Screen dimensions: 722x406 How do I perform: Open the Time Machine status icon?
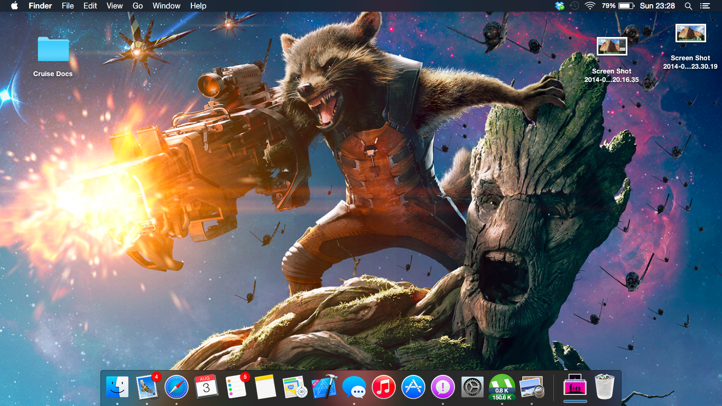click(x=575, y=6)
